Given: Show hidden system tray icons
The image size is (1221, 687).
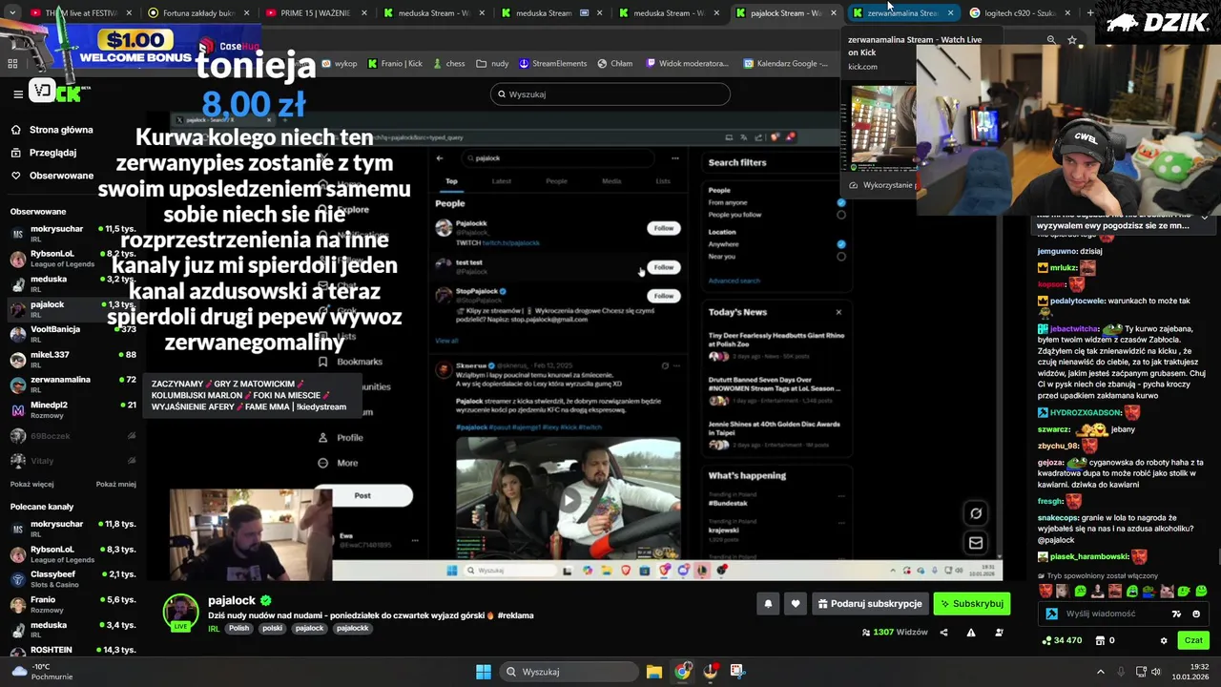Looking at the screenshot, I should (1100, 672).
